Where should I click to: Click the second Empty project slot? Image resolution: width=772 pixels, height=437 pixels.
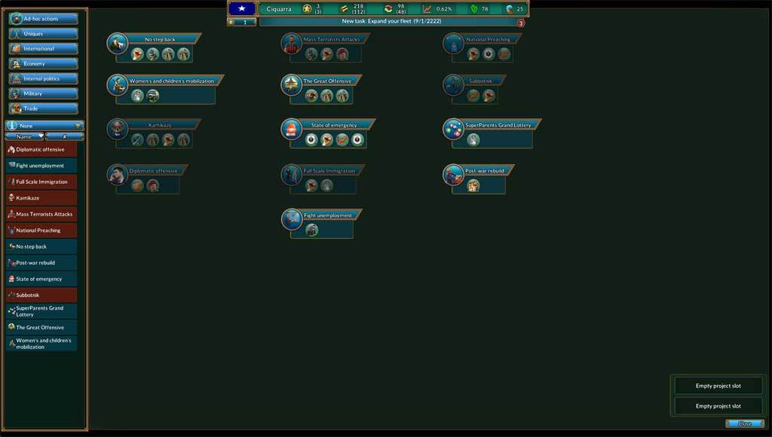tap(718, 406)
